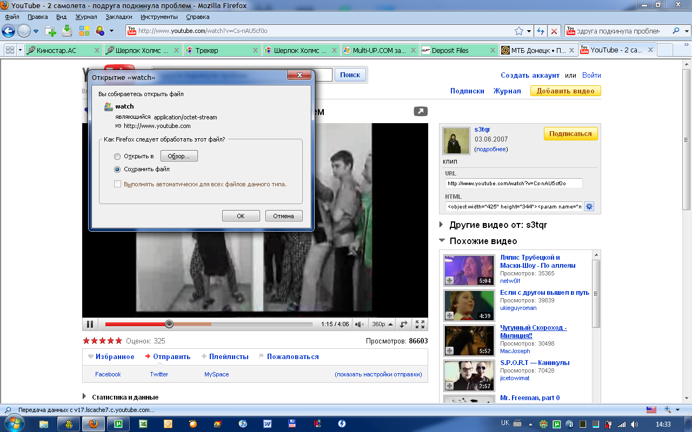This screenshot has width=692, height=432.
Task: Click the embed settings gear icon
Action: tap(589, 206)
